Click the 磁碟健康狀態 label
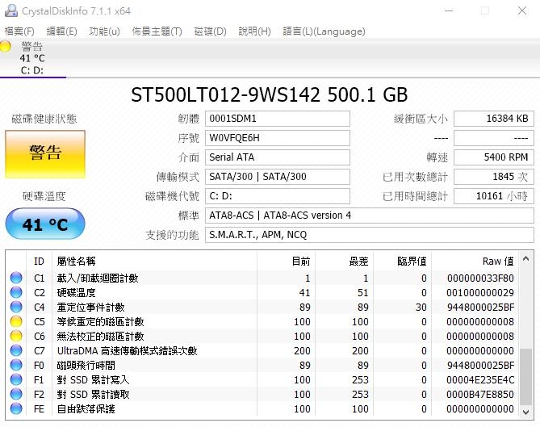 point(44,119)
